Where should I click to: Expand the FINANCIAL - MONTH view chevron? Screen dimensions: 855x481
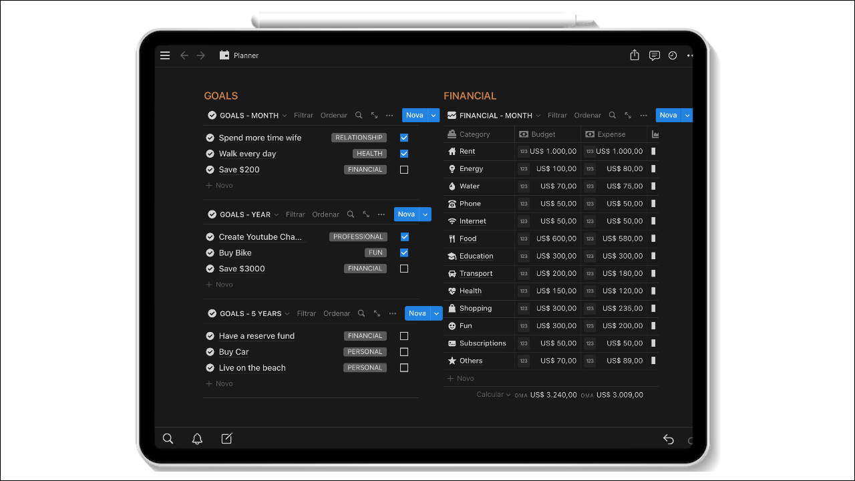[540, 115]
